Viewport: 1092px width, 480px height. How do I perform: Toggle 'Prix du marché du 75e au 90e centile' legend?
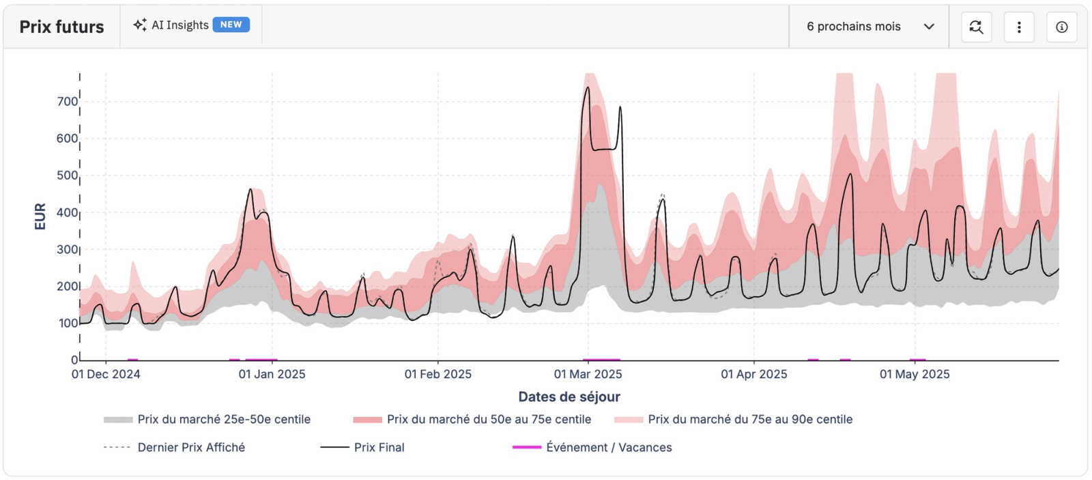point(733,419)
